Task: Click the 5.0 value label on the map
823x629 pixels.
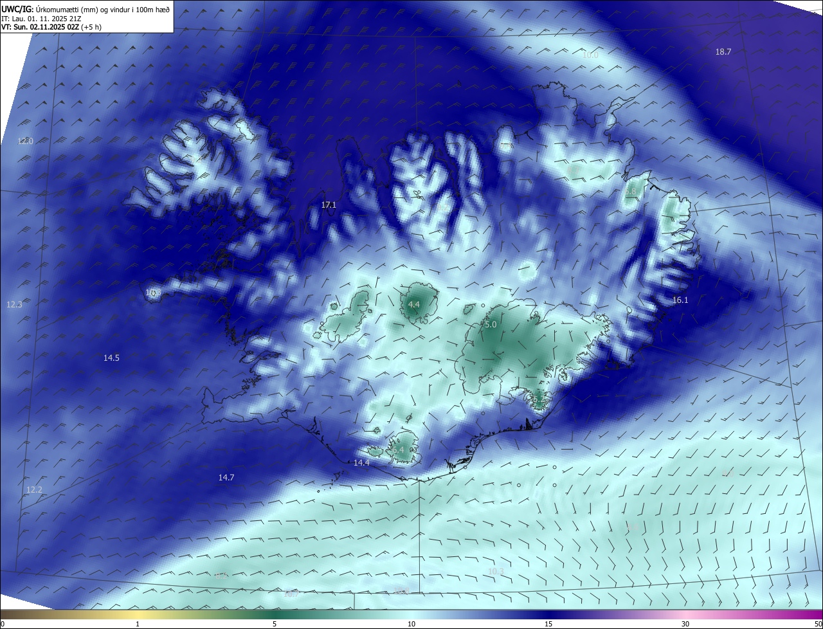Action: pos(491,325)
